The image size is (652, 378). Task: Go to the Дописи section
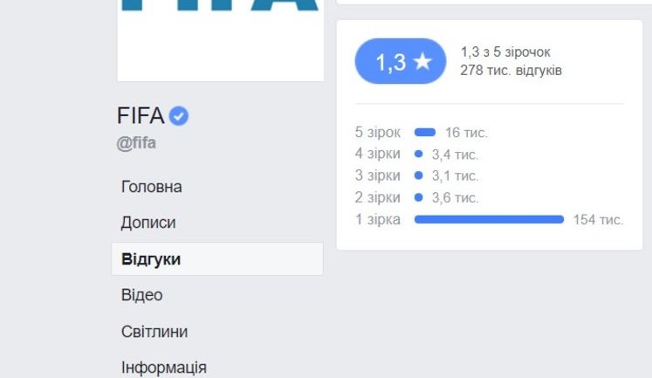pyautogui.click(x=148, y=223)
